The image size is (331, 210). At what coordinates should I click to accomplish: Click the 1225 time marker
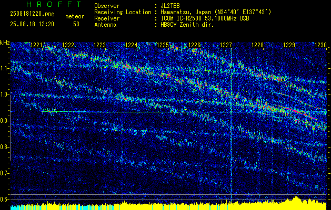click(163, 45)
